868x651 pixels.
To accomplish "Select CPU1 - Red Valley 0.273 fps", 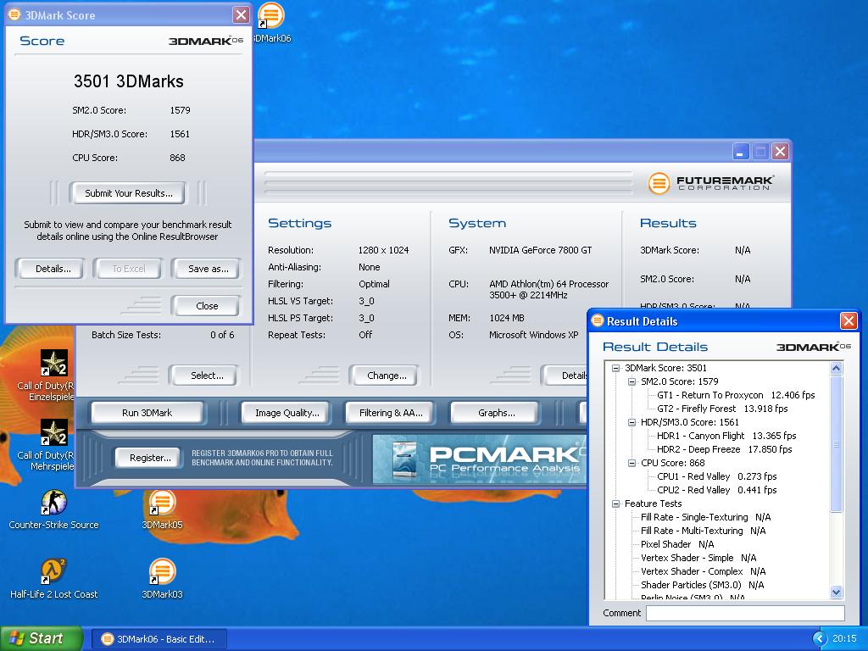I will [x=716, y=476].
